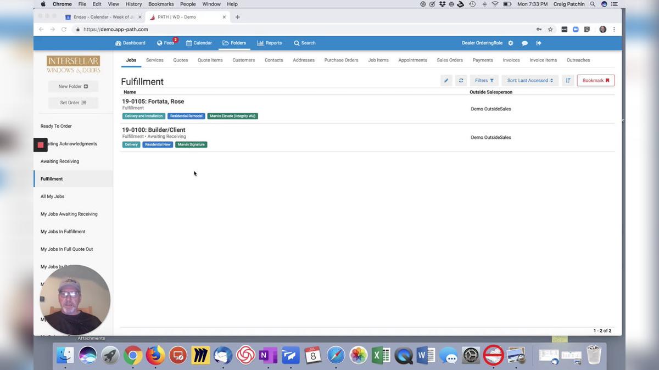Open a new Chrome tab
The height and width of the screenshot is (370, 659).
(237, 17)
